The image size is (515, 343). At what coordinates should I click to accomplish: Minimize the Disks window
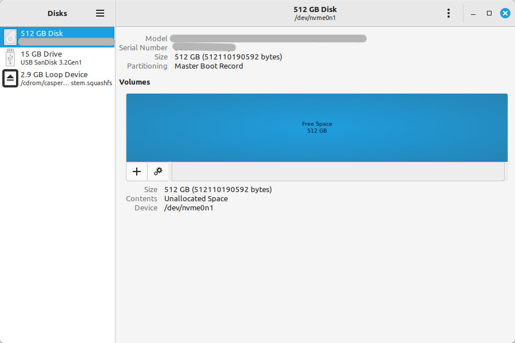click(x=473, y=13)
